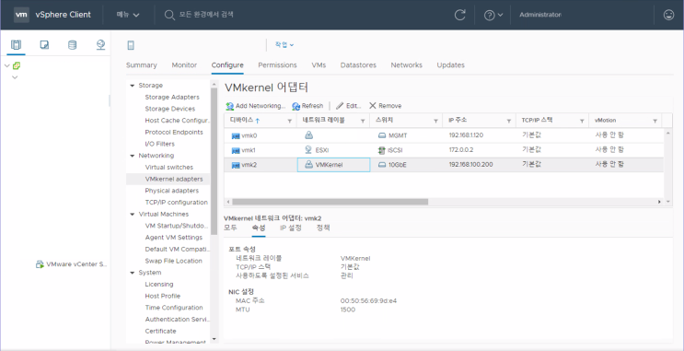Viewport: 684px width, 351px height.
Task: Collapse the System section
Action: 133,273
